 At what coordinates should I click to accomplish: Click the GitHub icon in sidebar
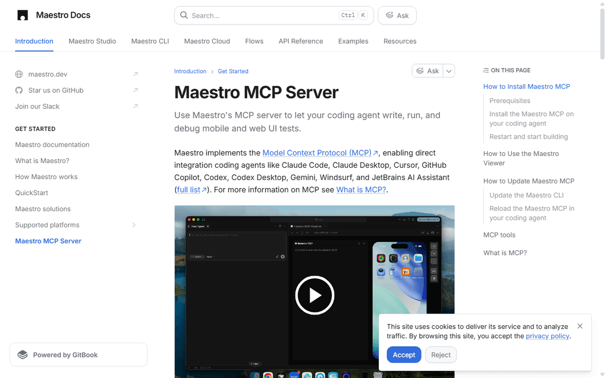(19, 90)
